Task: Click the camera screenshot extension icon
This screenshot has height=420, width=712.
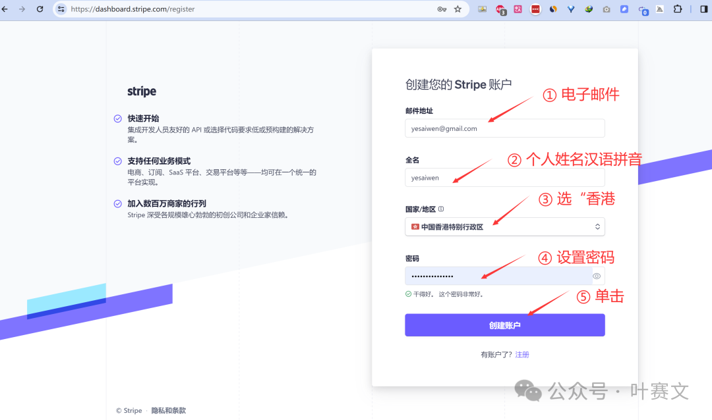Action: tap(606, 9)
